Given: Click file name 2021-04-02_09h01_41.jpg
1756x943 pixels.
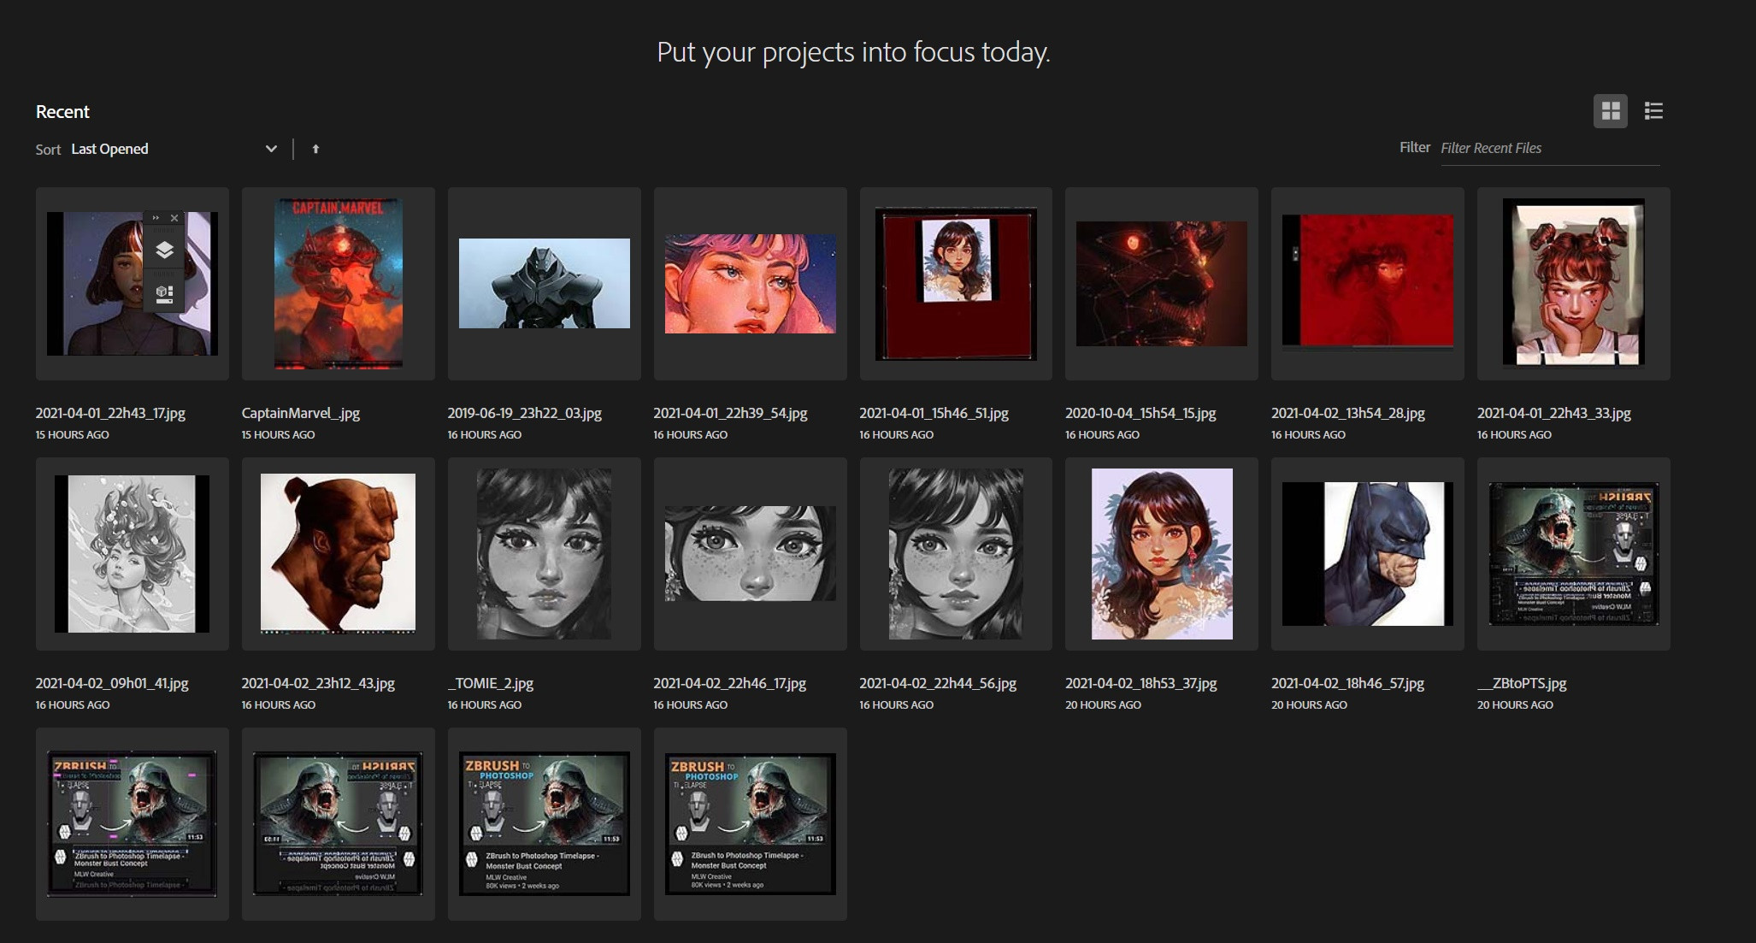Looking at the screenshot, I should tap(112, 683).
